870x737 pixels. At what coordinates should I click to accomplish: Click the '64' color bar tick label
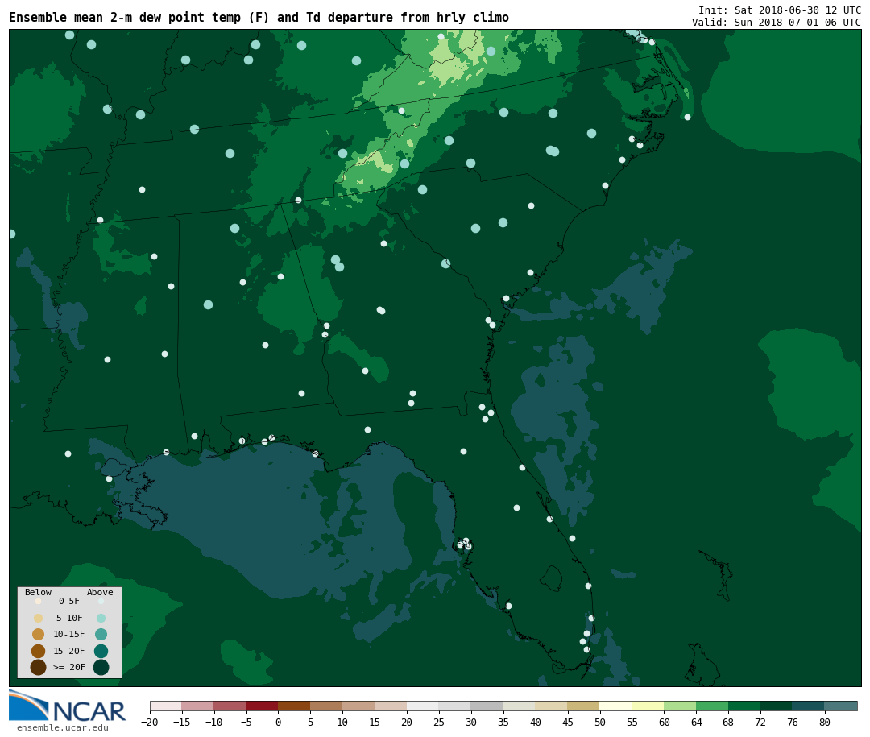(696, 722)
